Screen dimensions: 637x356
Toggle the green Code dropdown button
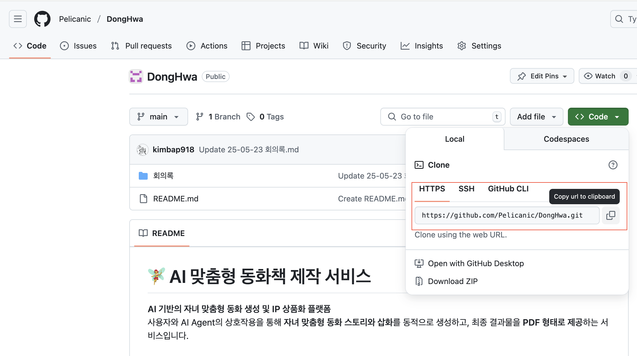pos(598,117)
